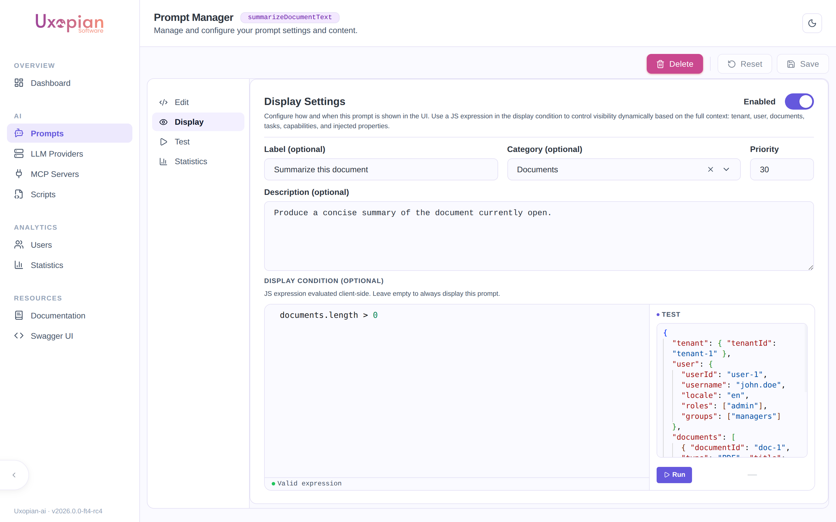Toggle dark mode with the moon icon

[x=812, y=23]
